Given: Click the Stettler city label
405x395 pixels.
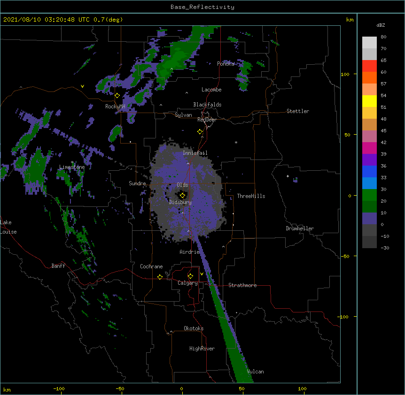Looking at the screenshot, I should tap(298, 111).
